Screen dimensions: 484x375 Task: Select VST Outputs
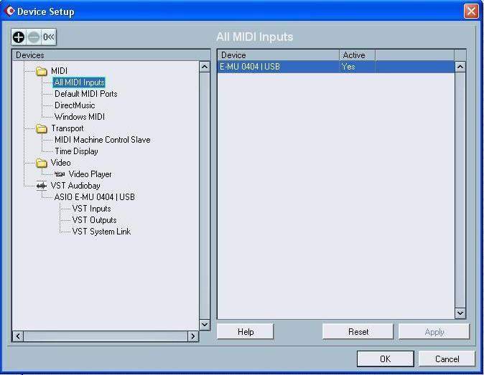click(x=95, y=220)
